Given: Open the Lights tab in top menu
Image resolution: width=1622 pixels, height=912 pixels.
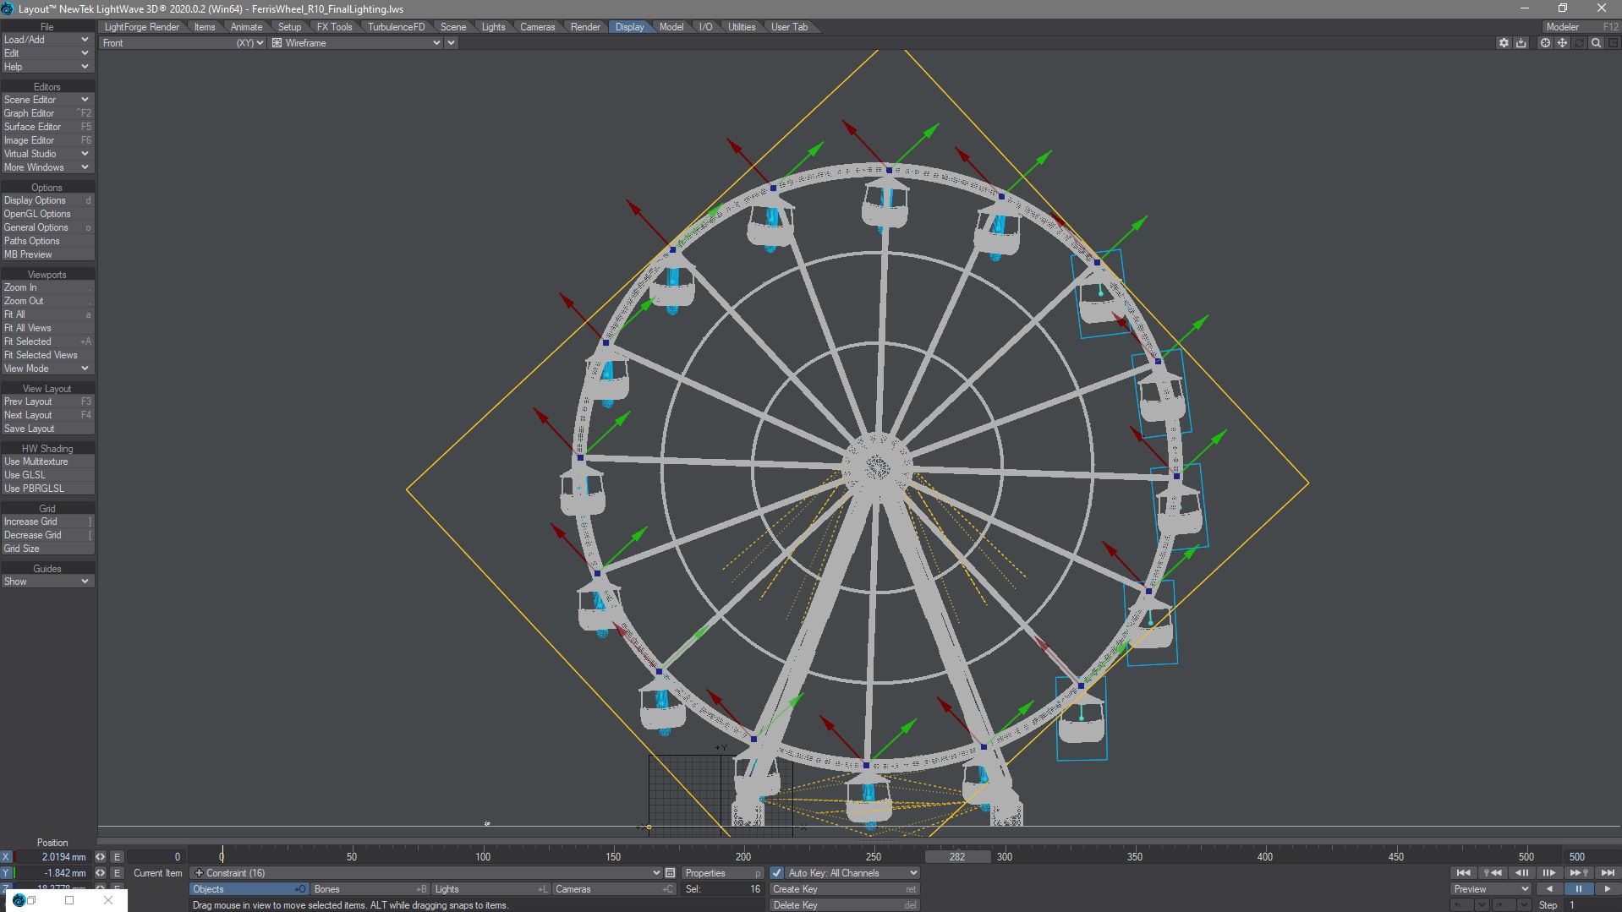Looking at the screenshot, I should point(493,27).
